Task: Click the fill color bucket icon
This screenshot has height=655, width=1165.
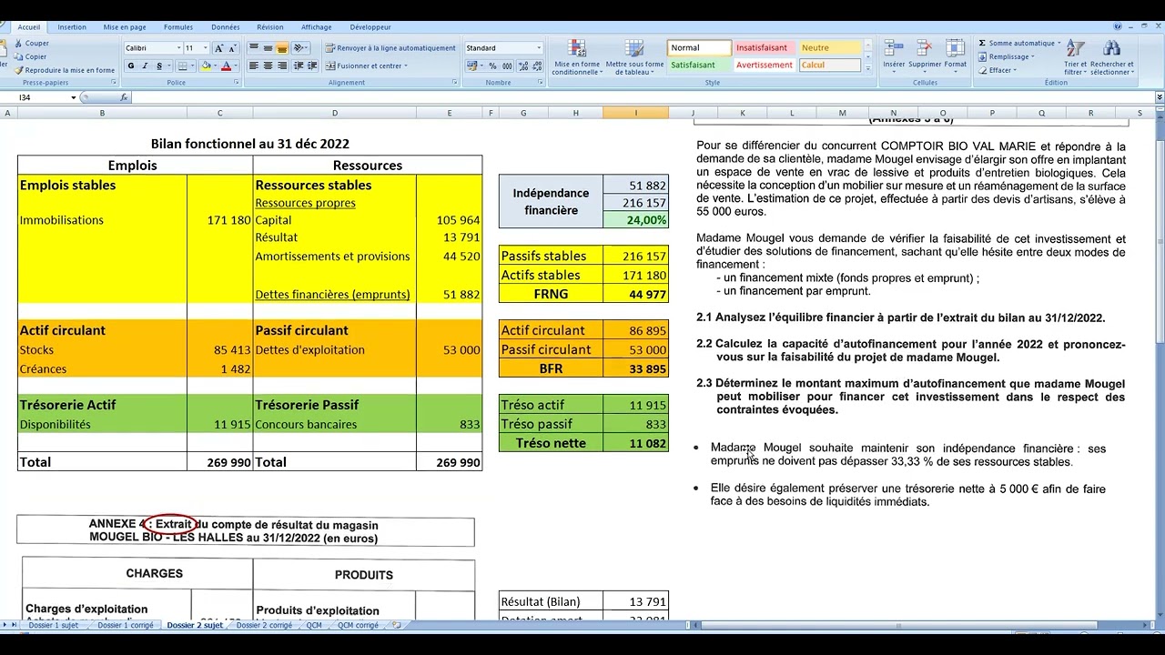Action: click(x=206, y=66)
